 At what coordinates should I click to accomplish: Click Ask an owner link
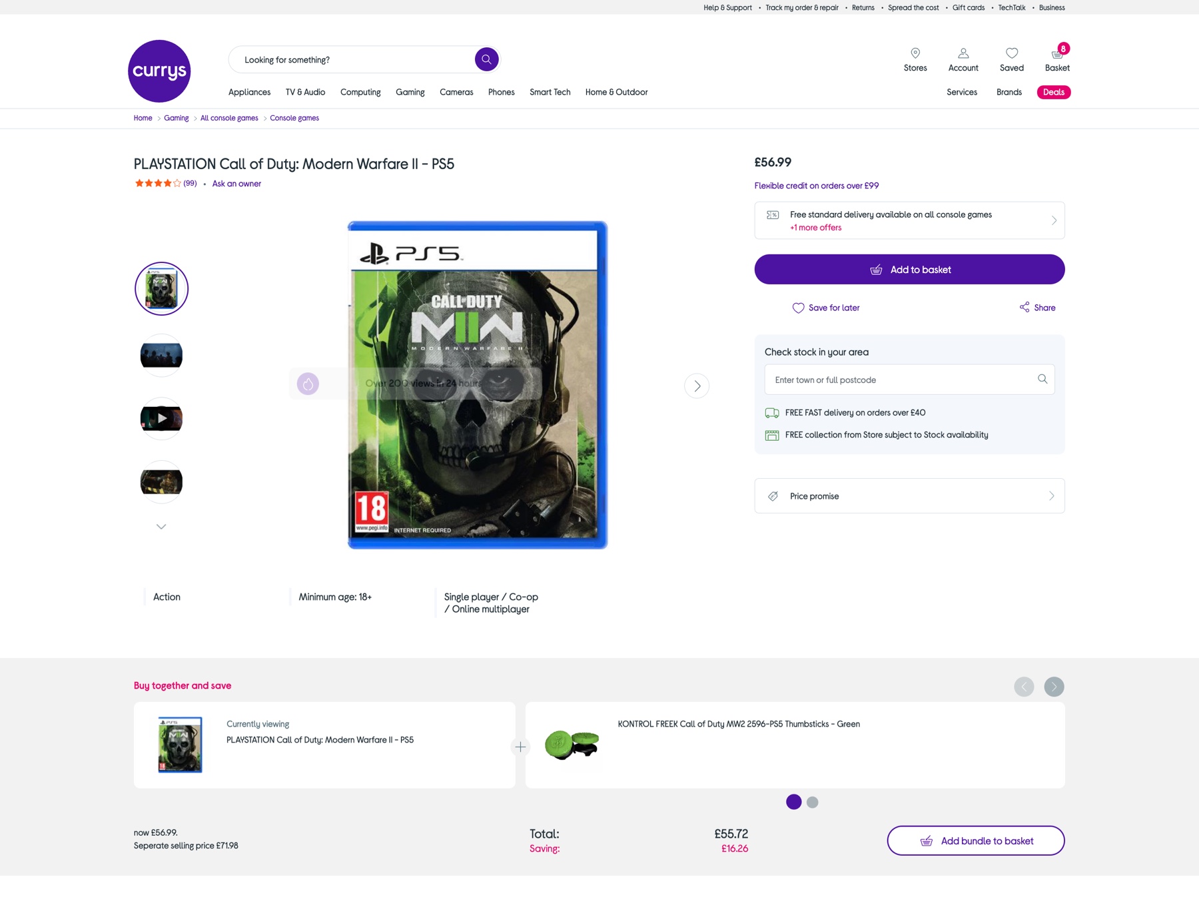236,184
